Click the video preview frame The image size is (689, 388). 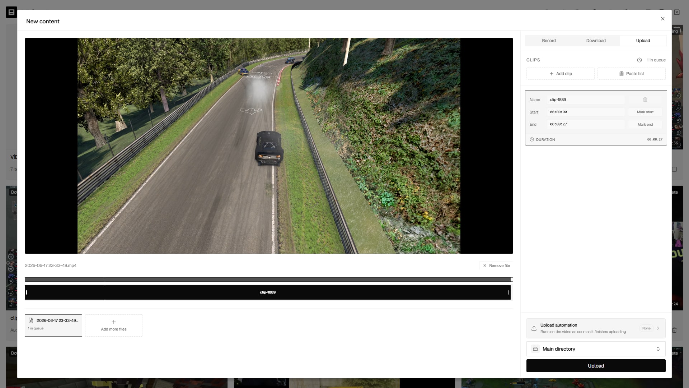269,146
